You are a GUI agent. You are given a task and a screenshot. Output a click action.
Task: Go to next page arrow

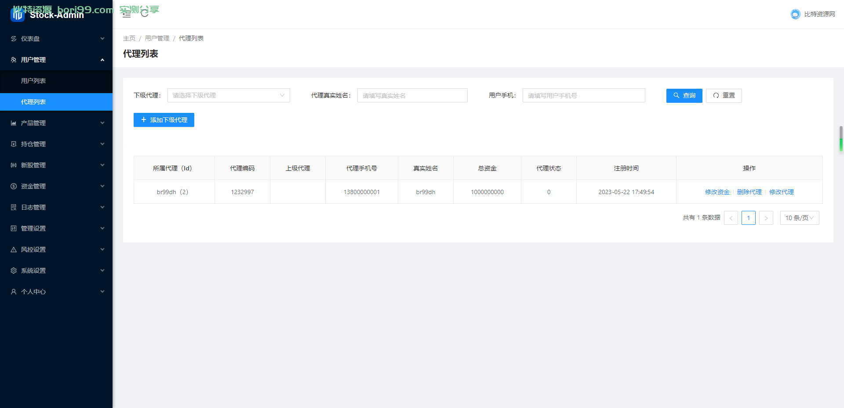[766, 218]
